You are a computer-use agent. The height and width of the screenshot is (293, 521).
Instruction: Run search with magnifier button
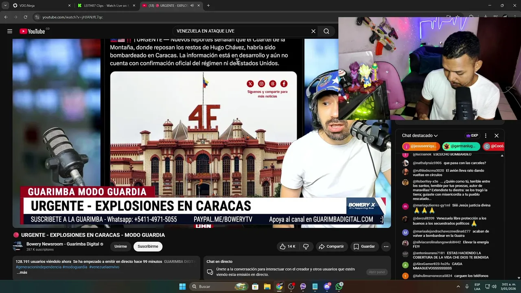tap(326, 31)
